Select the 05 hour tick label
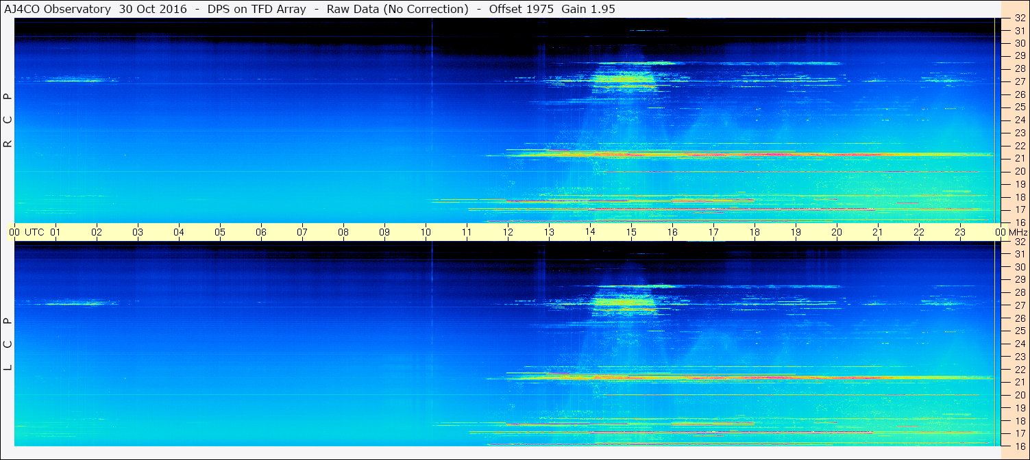The width and height of the screenshot is (1030, 460). coord(220,232)
